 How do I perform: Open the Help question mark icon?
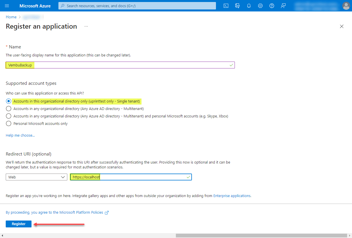click(x=272, y=6)
